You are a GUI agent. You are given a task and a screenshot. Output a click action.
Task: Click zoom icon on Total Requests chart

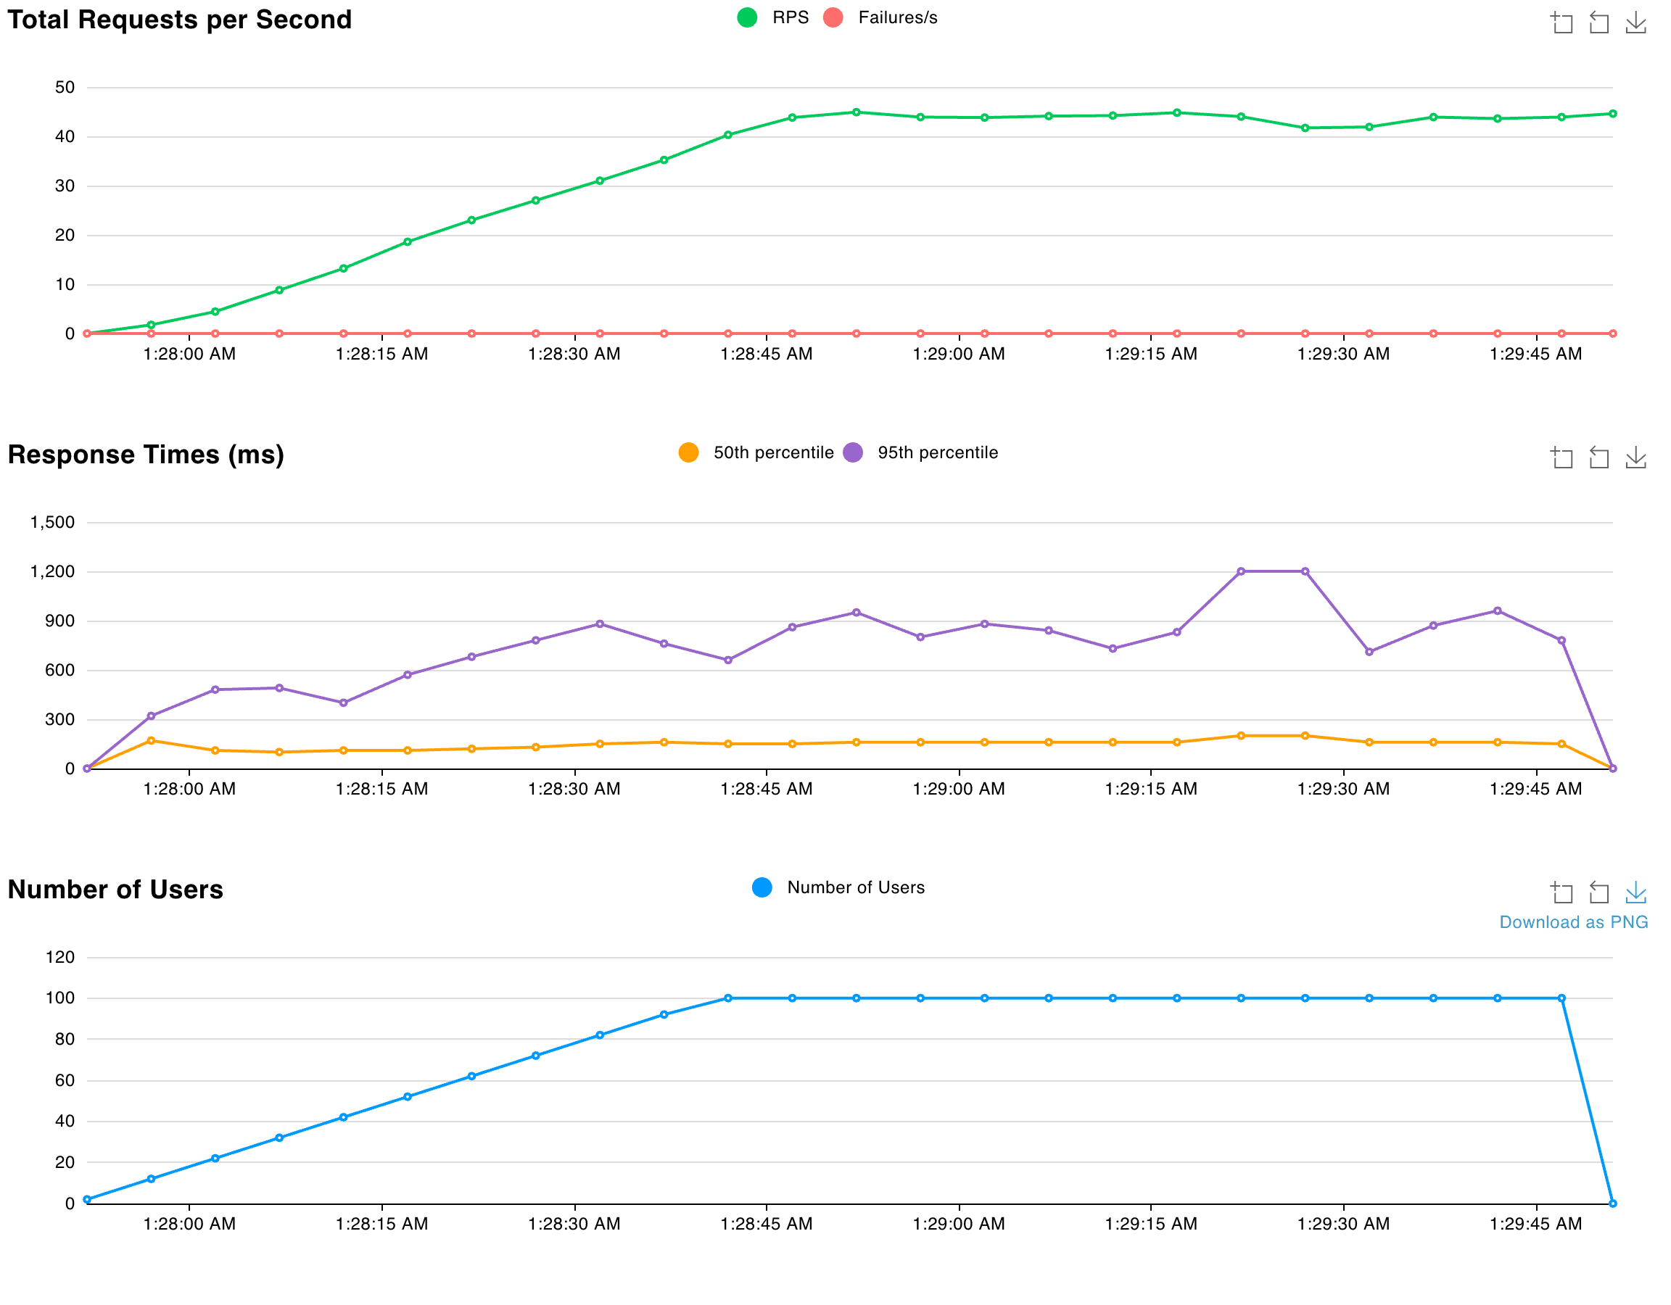(1561, 22)
